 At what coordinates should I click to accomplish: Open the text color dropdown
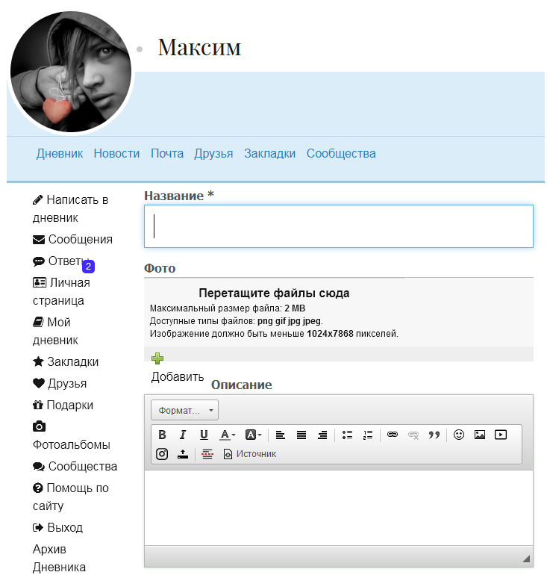228,435
